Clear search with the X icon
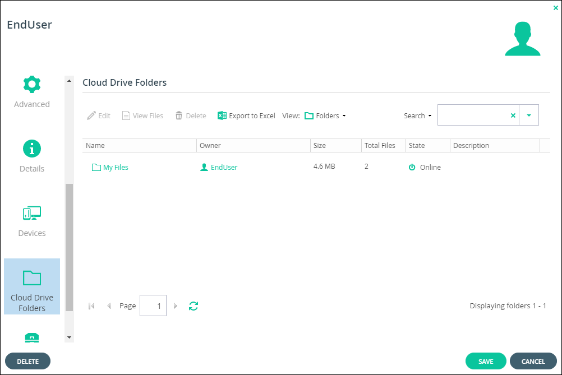The image size is (562, 375). click(x=513, y=115)
